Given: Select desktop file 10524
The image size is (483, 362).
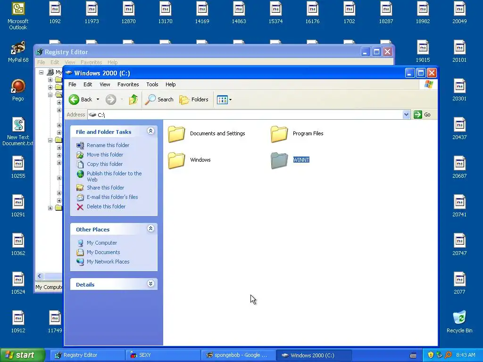Looking at the screenshot, I should (x=18, y=283).
